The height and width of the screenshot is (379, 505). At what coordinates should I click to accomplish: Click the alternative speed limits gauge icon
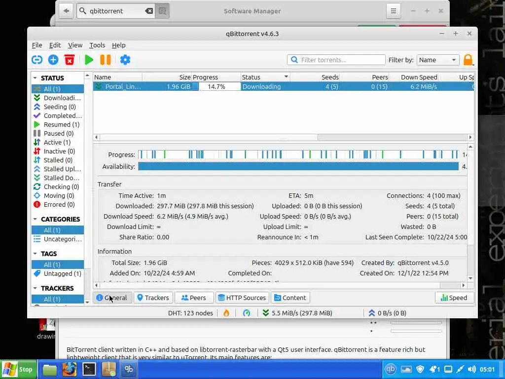pos(247,313)
